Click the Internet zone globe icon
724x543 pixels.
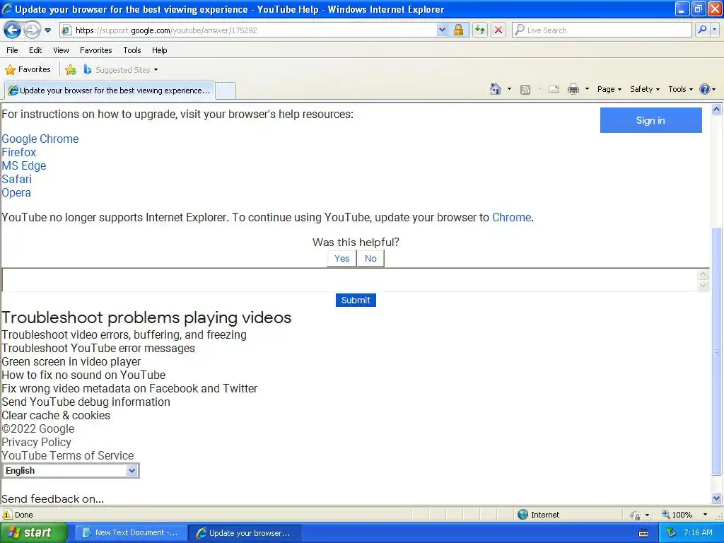coord(522,515)
